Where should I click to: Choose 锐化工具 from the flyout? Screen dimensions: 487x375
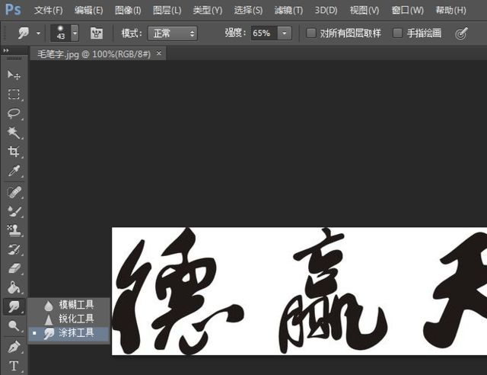click(75, 319)
